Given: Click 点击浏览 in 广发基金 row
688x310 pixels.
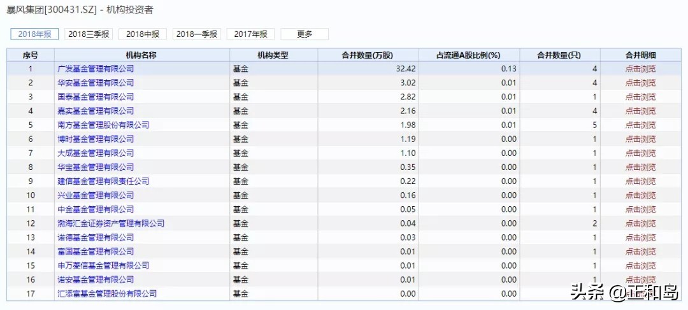Looking at the screenshot, I should 641,68.
